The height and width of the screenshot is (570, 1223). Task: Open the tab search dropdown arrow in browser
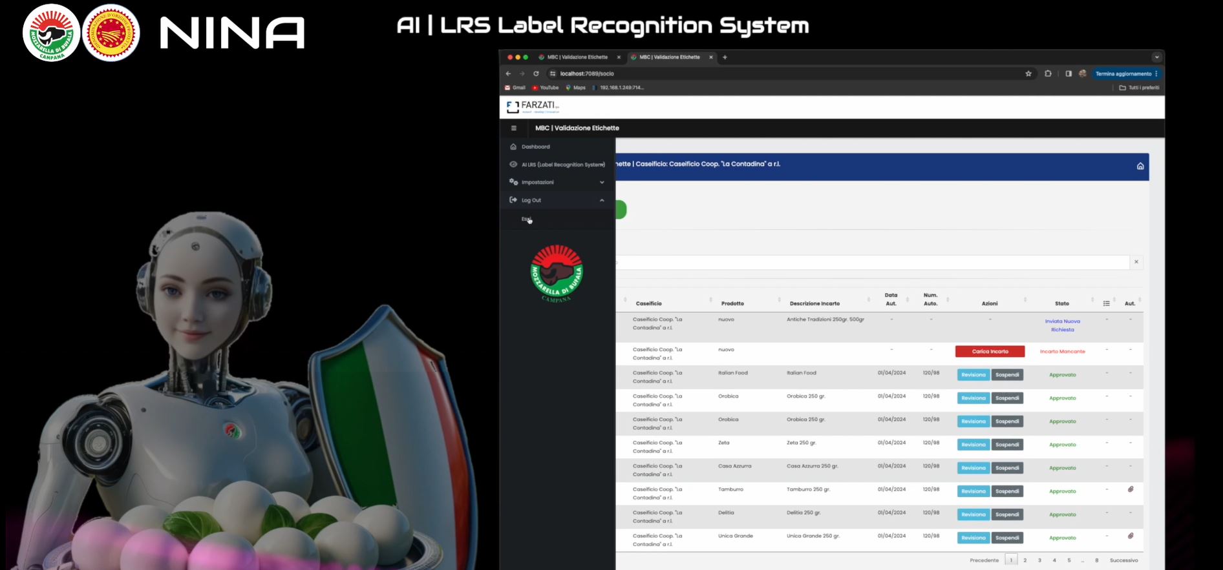coord(1157,57)
